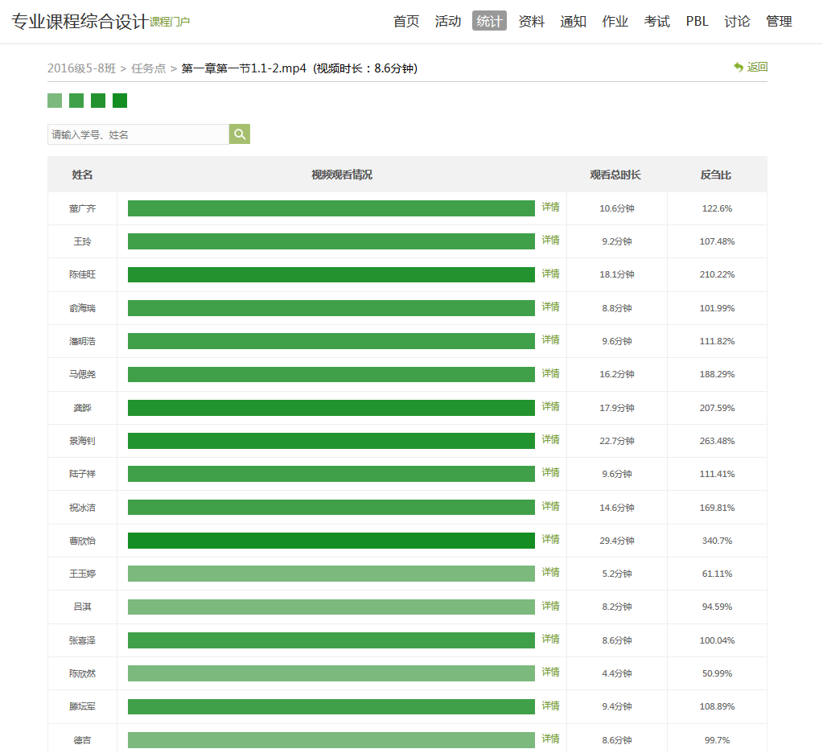Screen dimensions: 823x753
Task: Click 王玉婷's video watch progress bar
Action: pos(331,574)
